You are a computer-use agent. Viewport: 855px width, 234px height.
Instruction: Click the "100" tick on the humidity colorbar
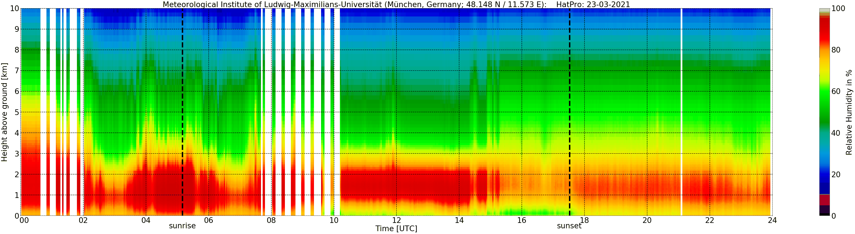[838, 9]
